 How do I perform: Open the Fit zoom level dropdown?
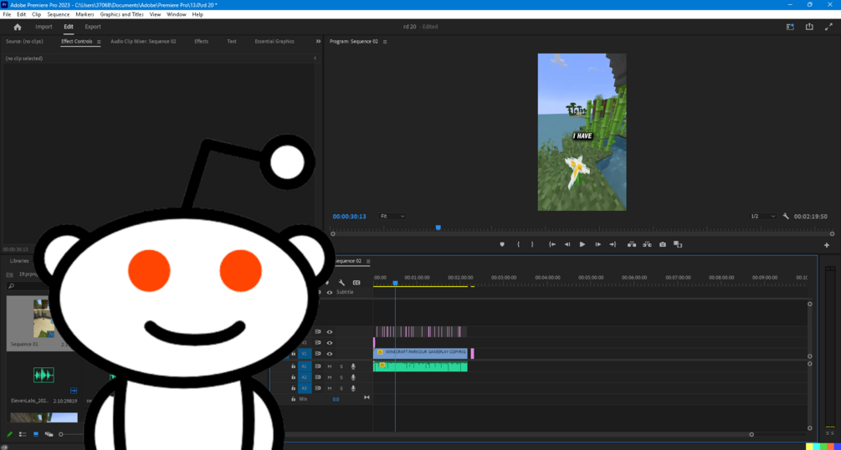coord(392,216)
